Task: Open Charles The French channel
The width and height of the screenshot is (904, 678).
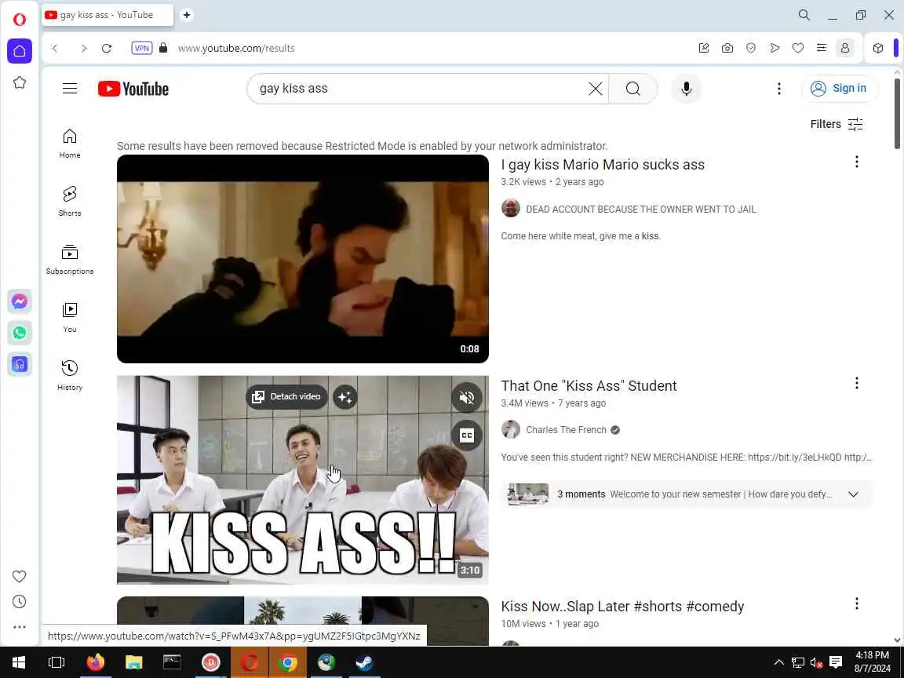Action: 566,430
